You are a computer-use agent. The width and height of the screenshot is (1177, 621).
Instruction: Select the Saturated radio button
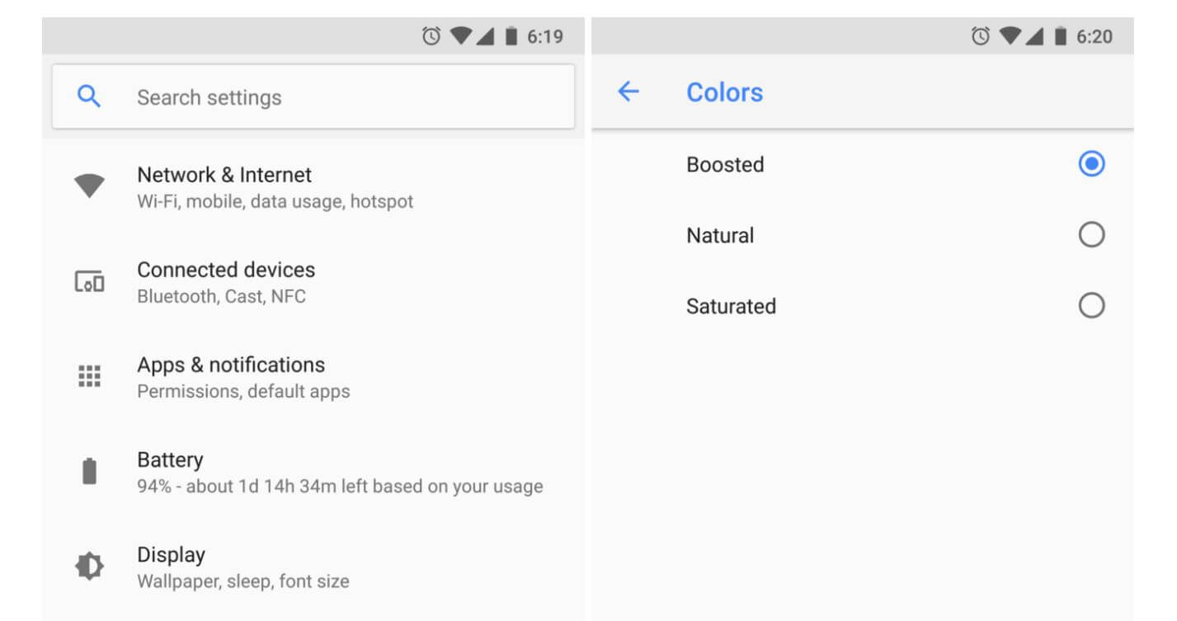tap(1091, 306)
